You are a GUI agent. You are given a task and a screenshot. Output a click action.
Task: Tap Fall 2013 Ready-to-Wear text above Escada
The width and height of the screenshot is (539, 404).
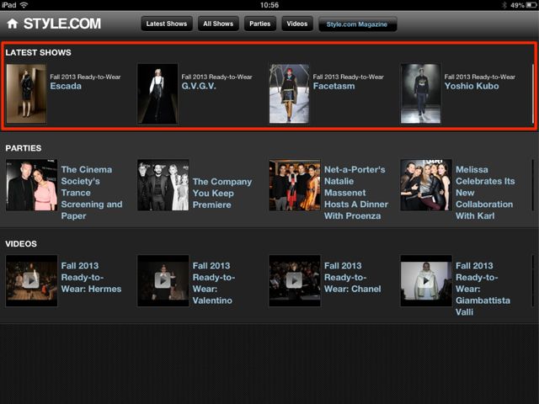coord(85,77)
